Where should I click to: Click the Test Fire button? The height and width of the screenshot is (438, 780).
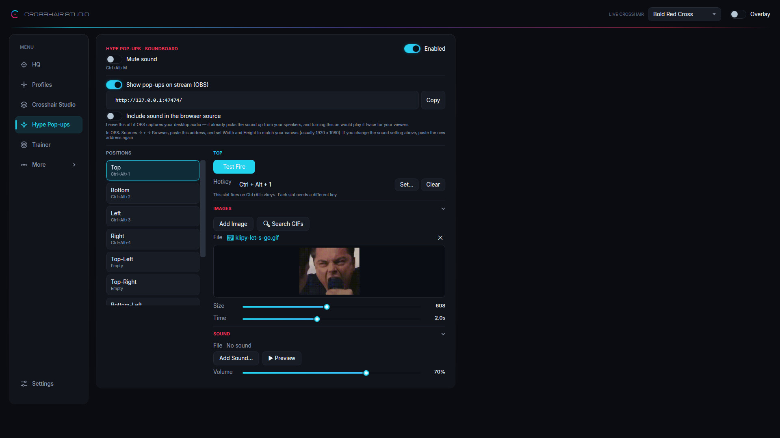coord(234,167)
